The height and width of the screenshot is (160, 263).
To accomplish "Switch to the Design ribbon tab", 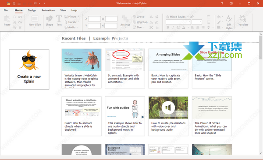I will coord(32,10).
